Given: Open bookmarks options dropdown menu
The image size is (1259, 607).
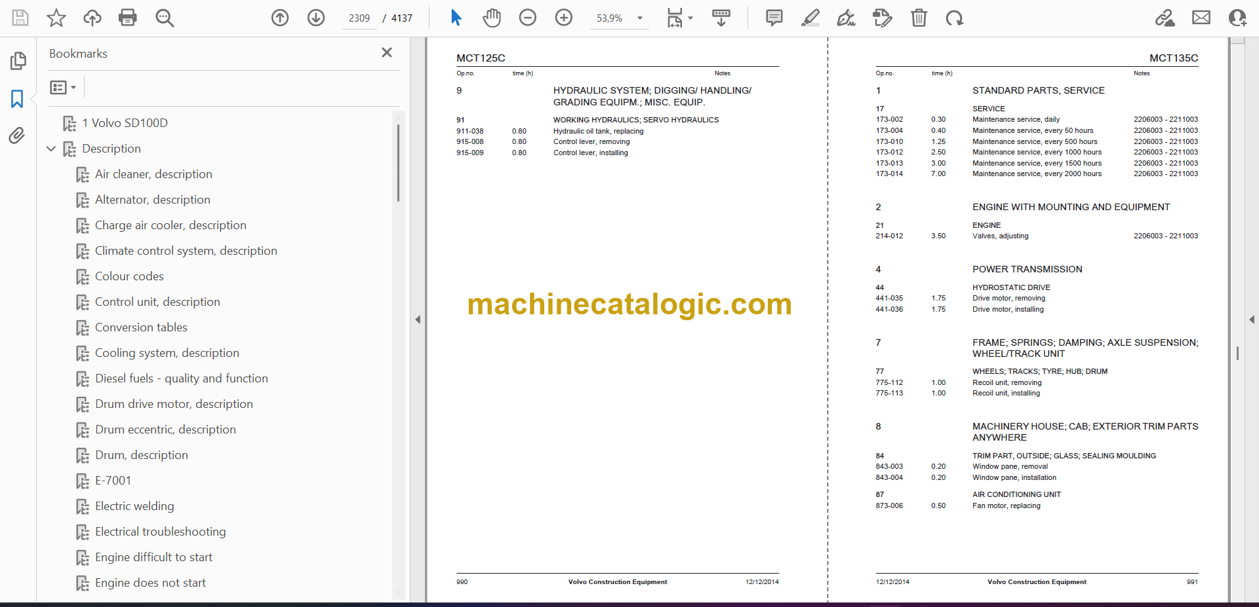Looking at the screenshot, I should [64, 87].
